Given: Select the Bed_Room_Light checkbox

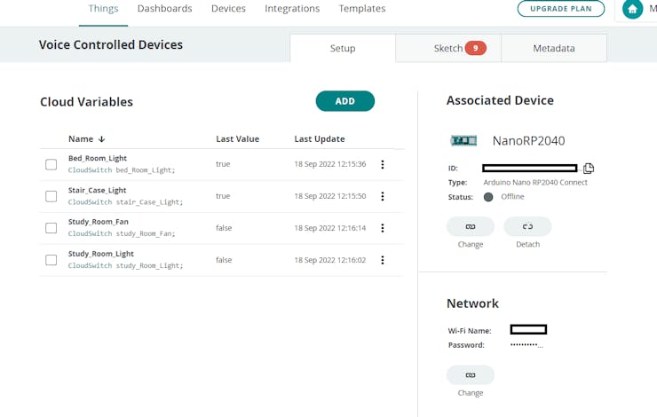Looking at the screenshot, I should [51, 164].
